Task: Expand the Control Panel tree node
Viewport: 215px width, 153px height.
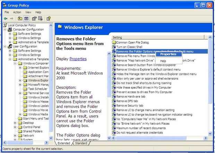Action: click(15, 127)
